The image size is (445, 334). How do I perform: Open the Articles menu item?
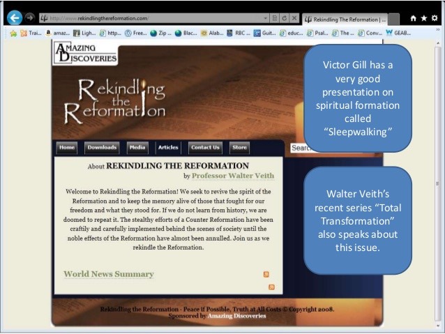pos(168,148)
